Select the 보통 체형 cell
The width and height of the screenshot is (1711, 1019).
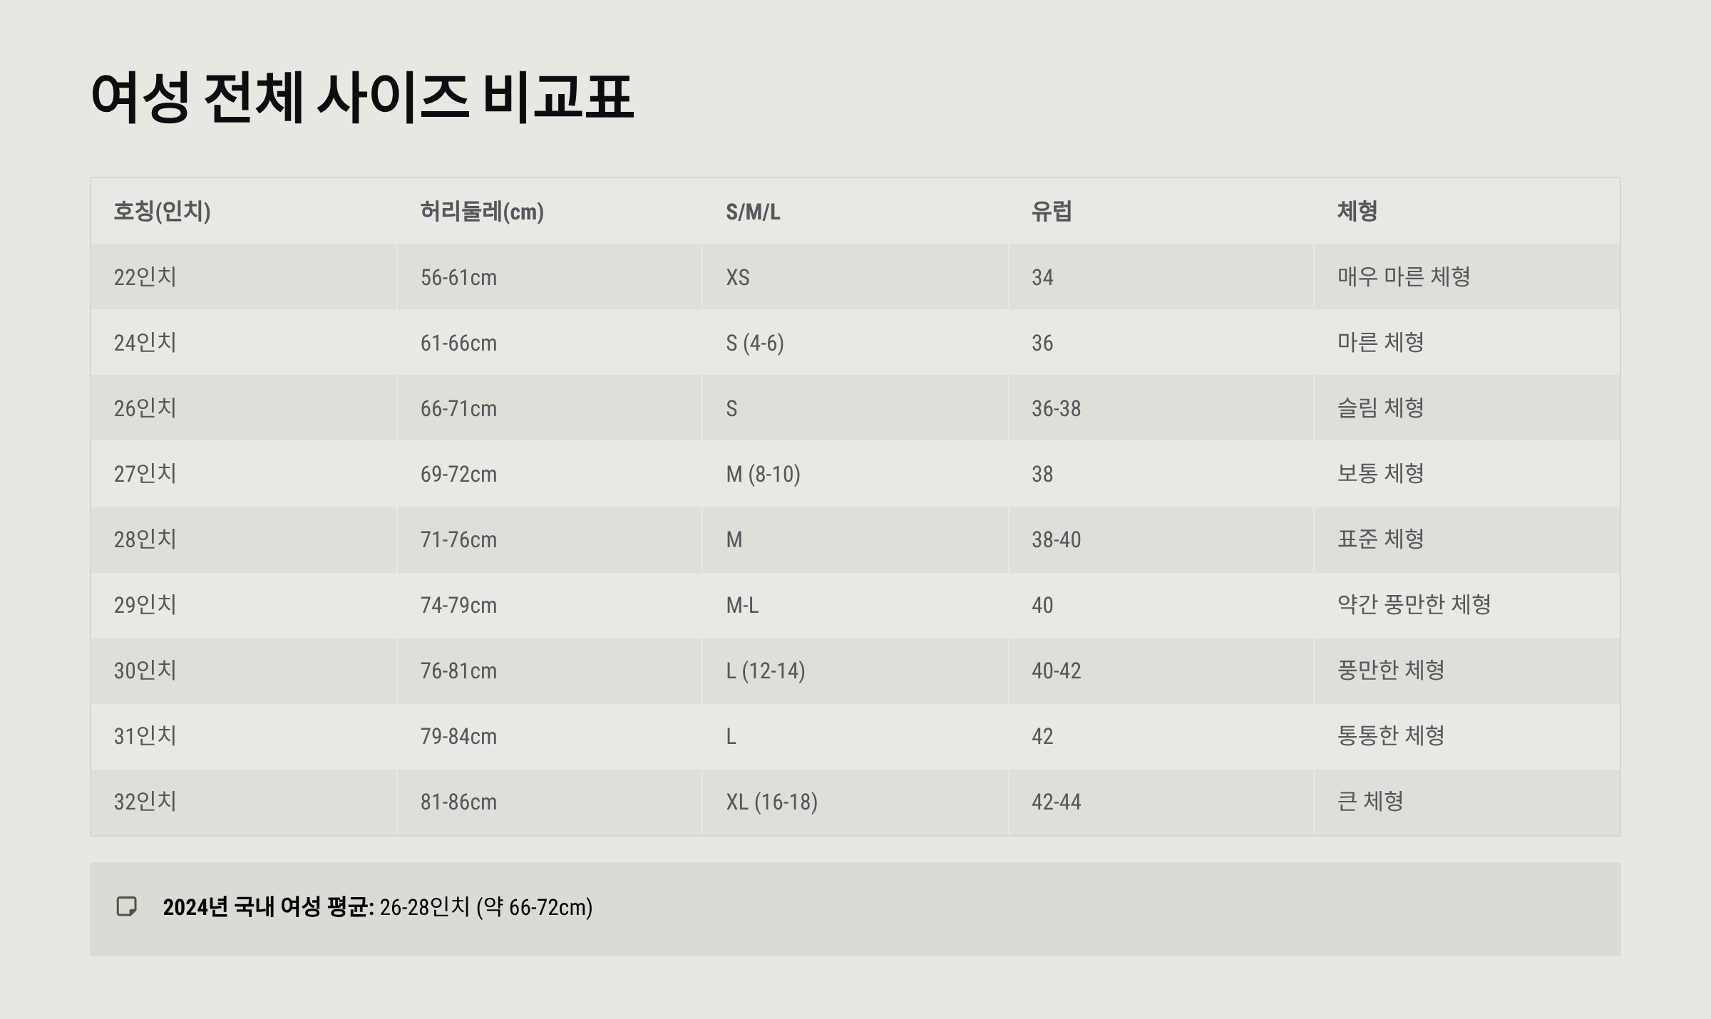tap(1380, 473)
